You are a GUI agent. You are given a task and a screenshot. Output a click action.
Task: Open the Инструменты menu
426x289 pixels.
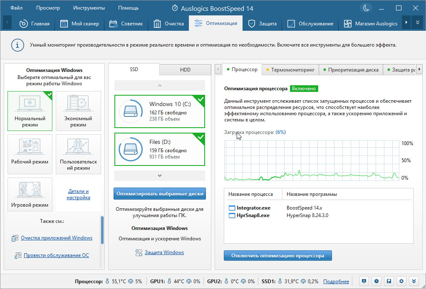[x=89, y=8]
